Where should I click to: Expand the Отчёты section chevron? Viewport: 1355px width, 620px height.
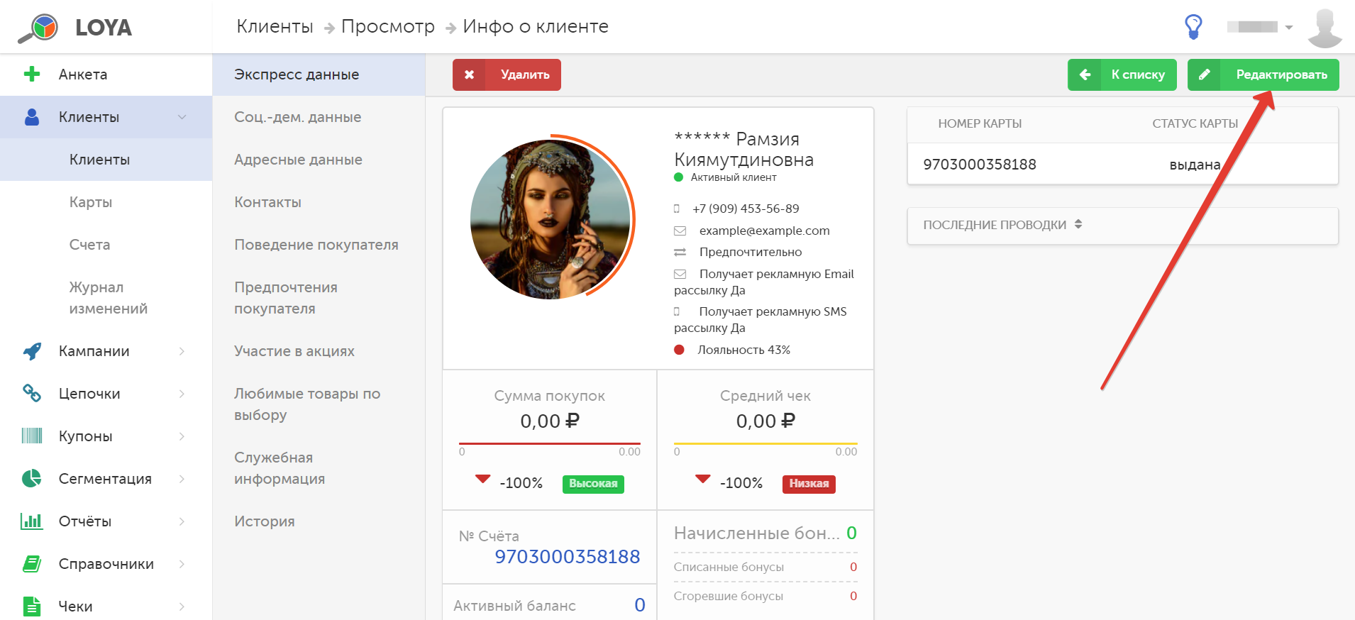182,521
